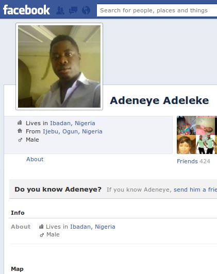
Task: Go to the About tab link
Action: coord(35,159)
